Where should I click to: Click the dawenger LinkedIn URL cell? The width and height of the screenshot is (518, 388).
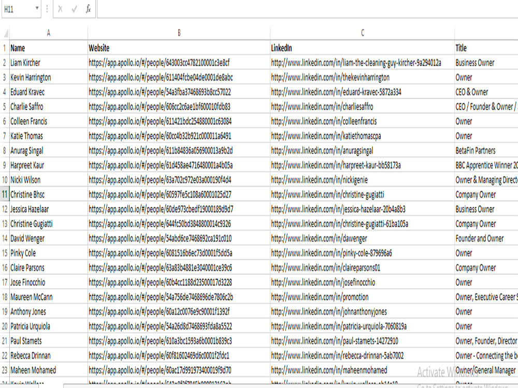[363, 238]
